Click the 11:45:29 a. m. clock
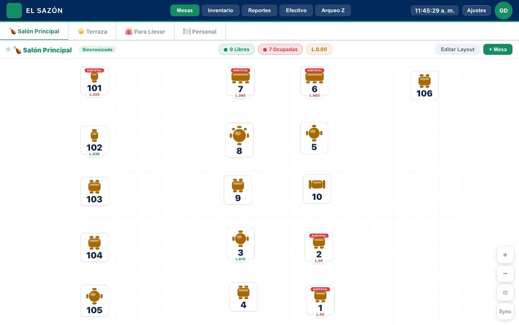519x325 pixels. [x=435, y=10]
